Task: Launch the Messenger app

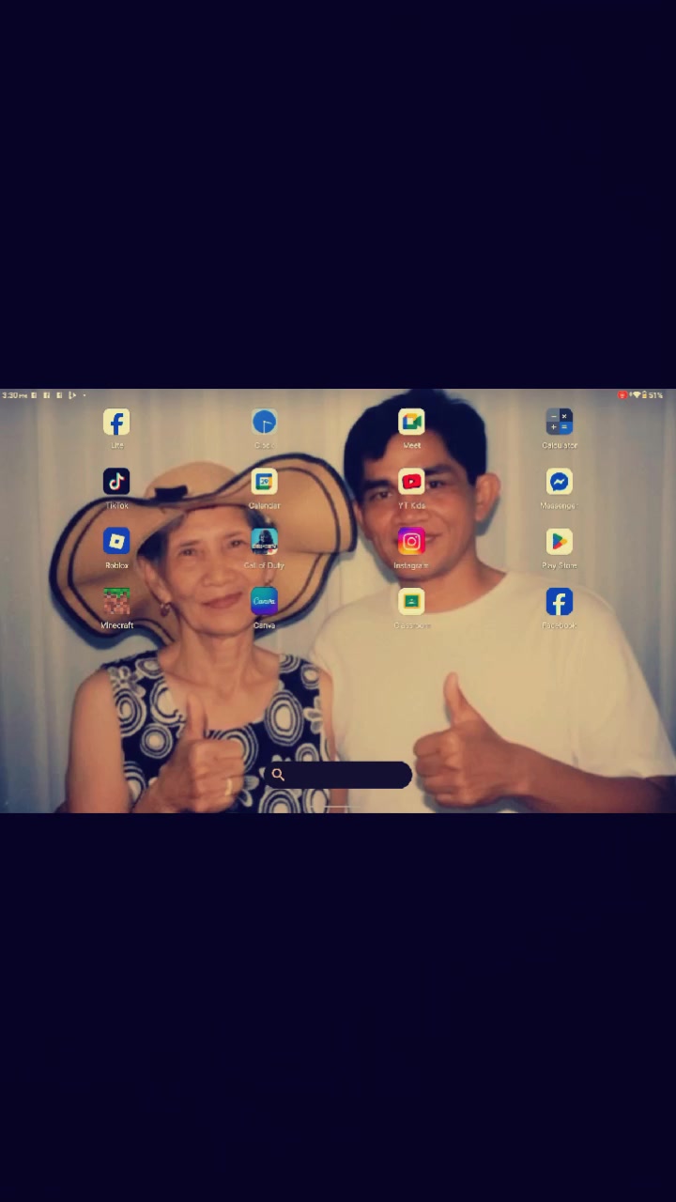Action: 559,483
